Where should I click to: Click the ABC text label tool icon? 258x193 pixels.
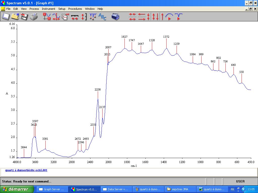point(102,17)
